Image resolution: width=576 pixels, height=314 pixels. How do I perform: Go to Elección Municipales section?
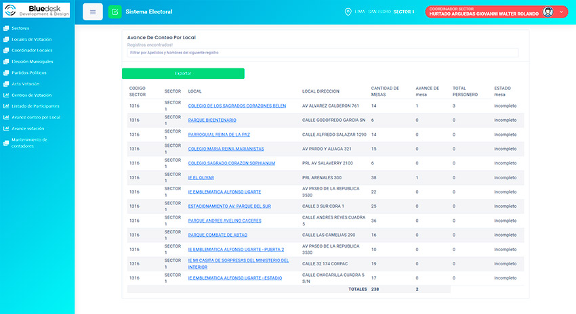(34, 62)
